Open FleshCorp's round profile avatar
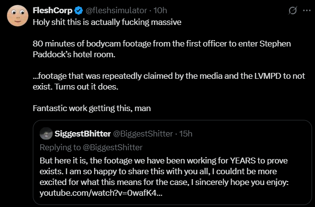The image size is (315, 207). point(18,16)
